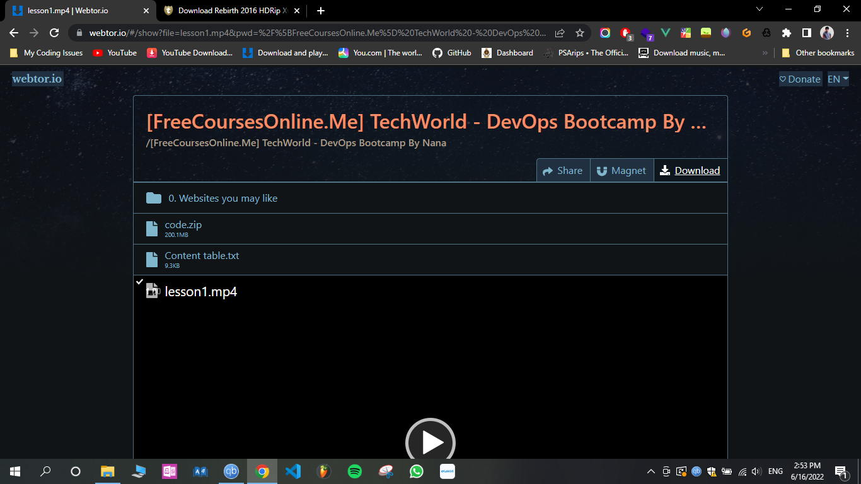Screen dimensions: 861x484
Task: Open a new browser tab
Action: coord(321,11)
